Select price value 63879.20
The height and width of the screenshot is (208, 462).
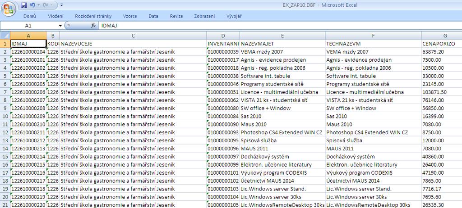[442, 52]
